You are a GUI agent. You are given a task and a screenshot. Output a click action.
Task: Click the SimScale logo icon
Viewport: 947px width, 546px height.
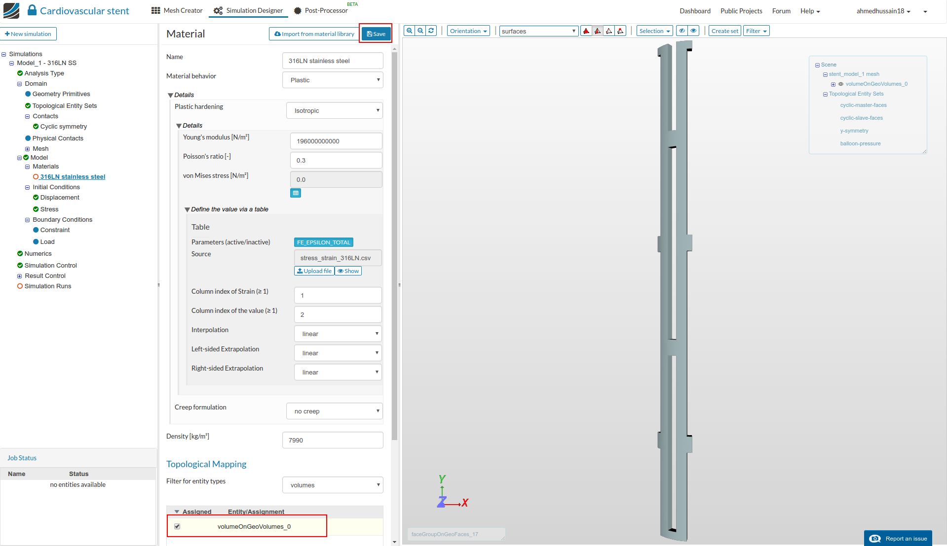(x=11, y=10)
